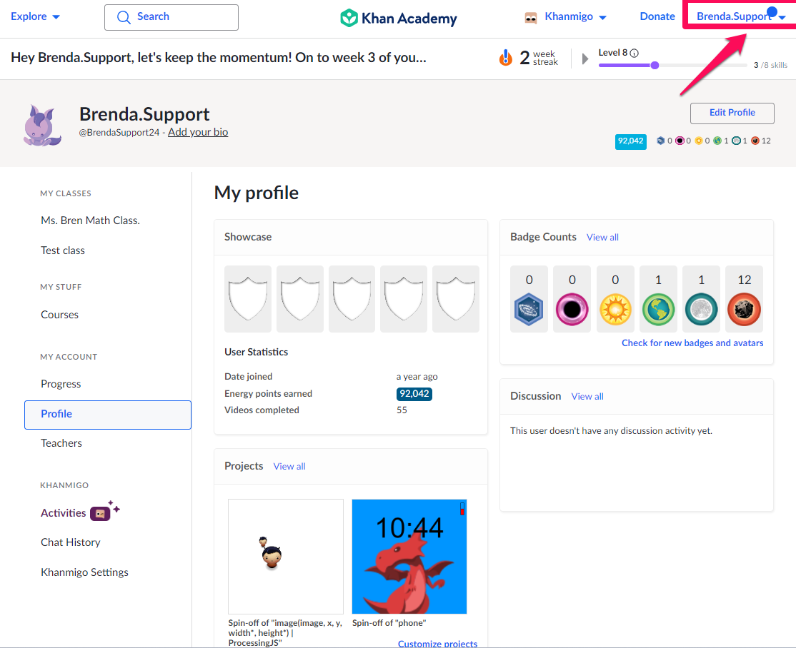This screenshot has height=648, width=796.
Task: Click the Level 8 info icon
Action: click(x=634, y=53)
